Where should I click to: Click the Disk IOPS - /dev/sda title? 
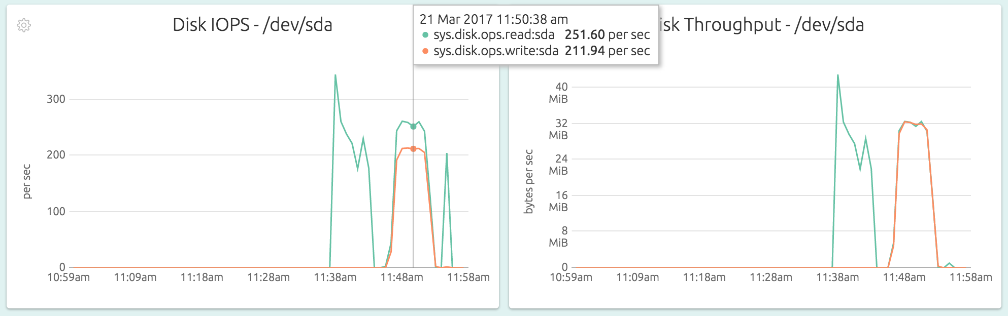click(x=252, y=25)
